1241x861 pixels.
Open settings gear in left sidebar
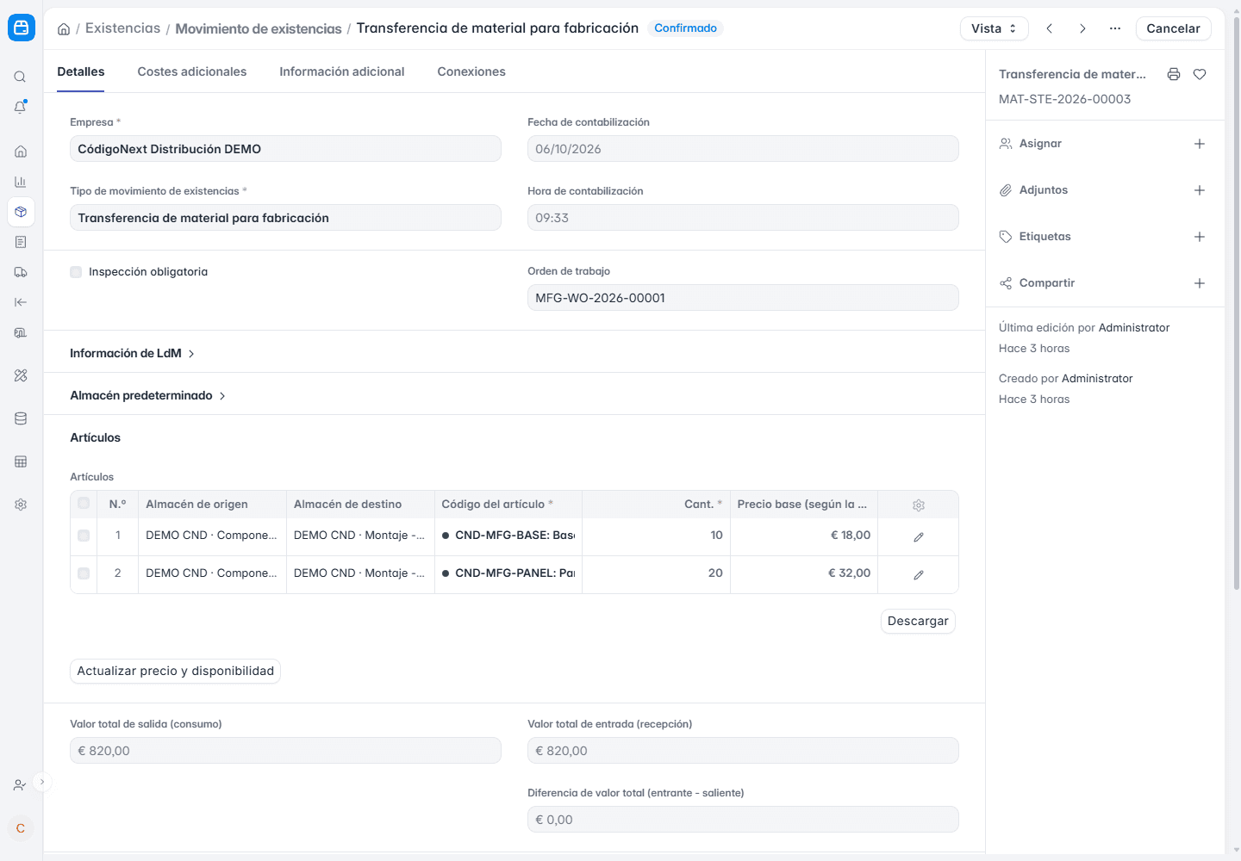tap(21, 505)
